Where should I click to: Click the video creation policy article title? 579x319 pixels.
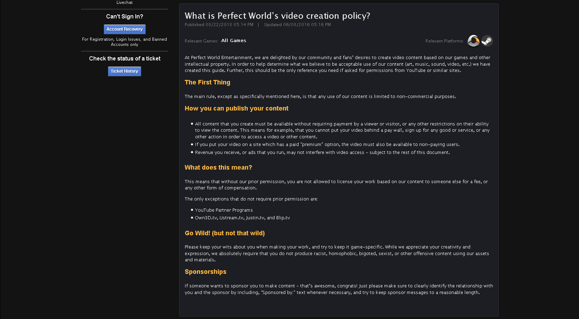pos(277,16)
